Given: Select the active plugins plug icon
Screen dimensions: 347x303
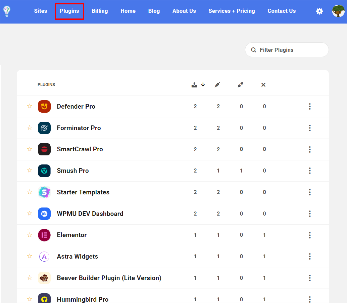Looking at the screenshot, I should [217, 85].
